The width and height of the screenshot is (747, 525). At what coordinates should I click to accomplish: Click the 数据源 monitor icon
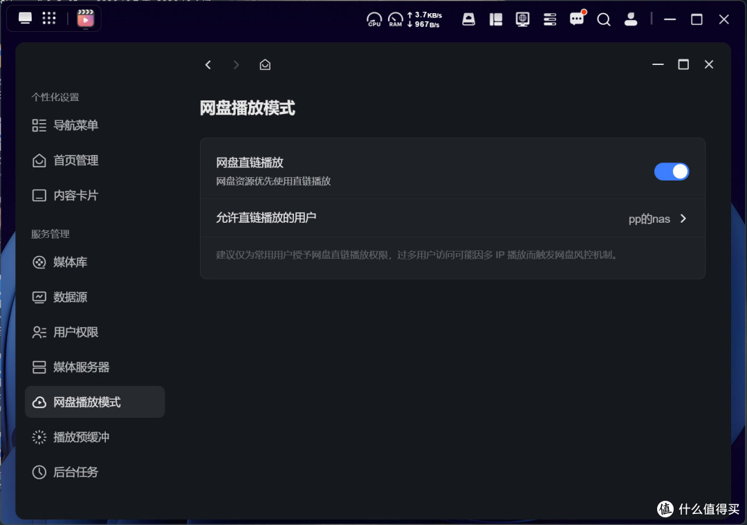tap(39, 297)
